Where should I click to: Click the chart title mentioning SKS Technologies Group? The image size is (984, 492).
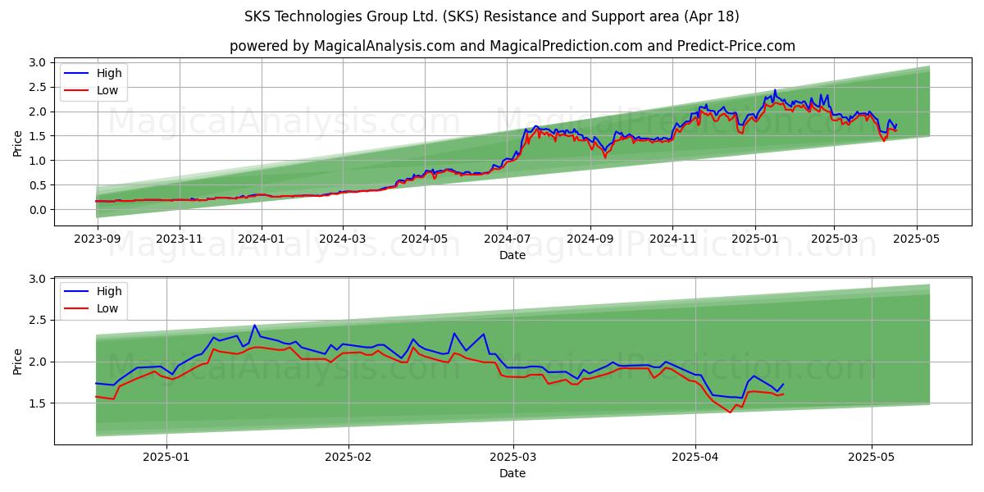492,16
